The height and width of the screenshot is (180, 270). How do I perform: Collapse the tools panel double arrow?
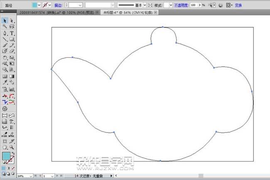(2, 11)
